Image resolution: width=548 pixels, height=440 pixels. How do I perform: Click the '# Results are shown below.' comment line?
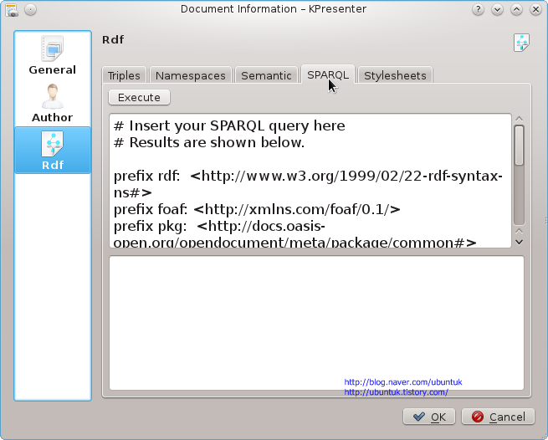pos(209,142)
